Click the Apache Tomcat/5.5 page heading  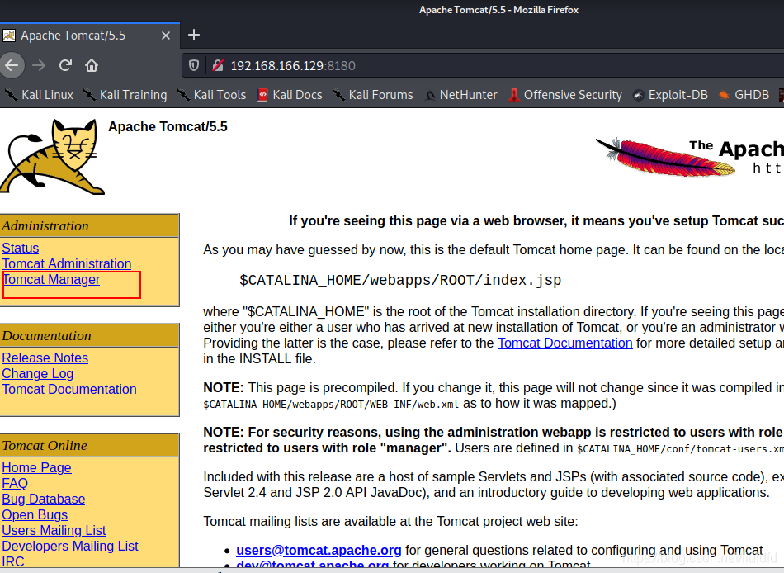(x=168, y=126)
